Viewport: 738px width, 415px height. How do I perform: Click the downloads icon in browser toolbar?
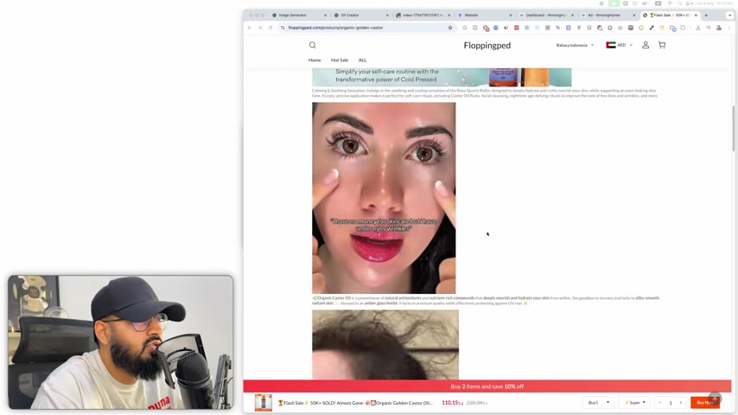(x=698, y=28)
